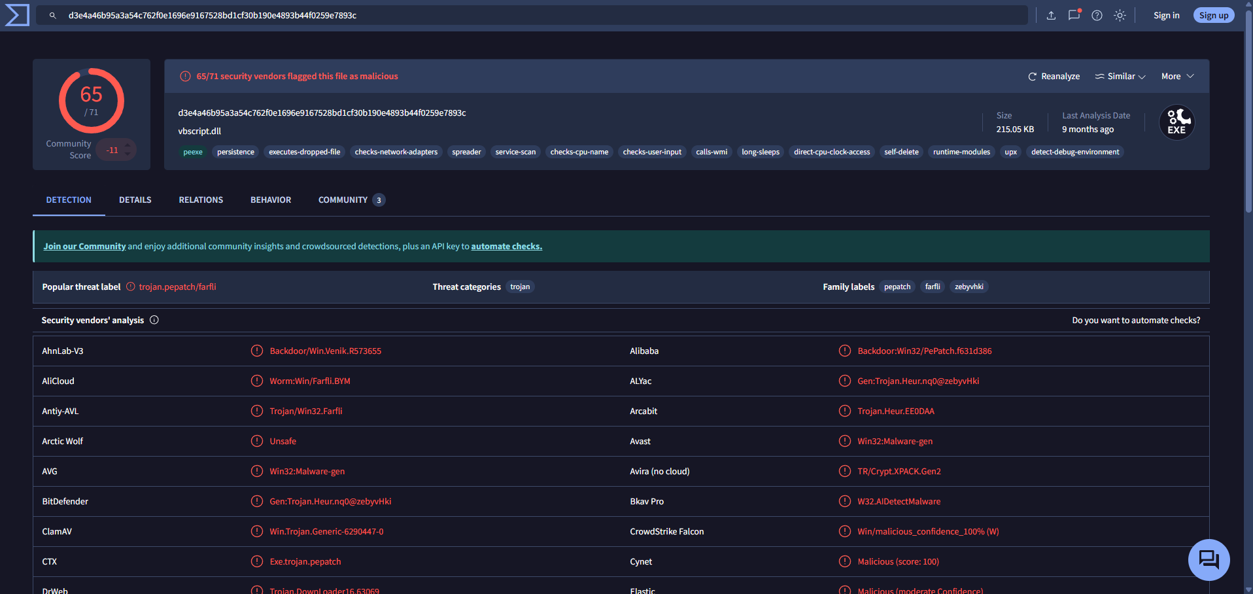Select the spreader tag
Image resolution: width=1253 pixels, height=594 pixels.
466,152
